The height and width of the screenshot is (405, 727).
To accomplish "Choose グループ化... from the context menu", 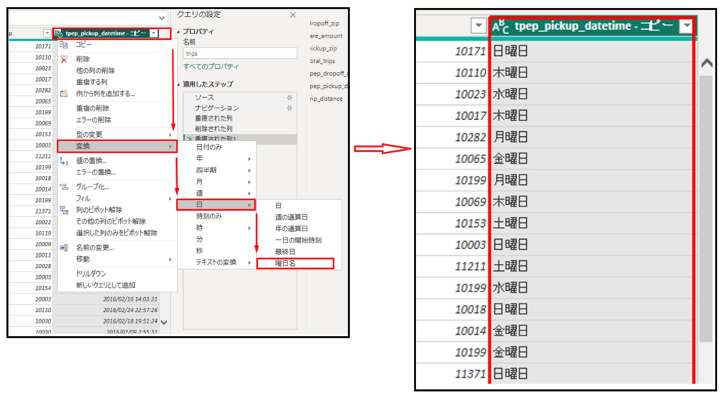I will point(93,187).
